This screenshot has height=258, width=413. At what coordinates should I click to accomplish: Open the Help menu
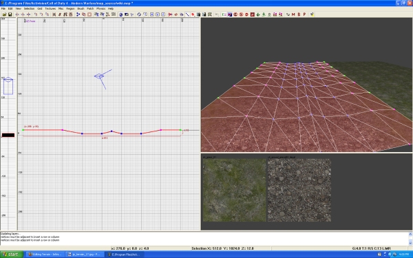pos(111,9)
